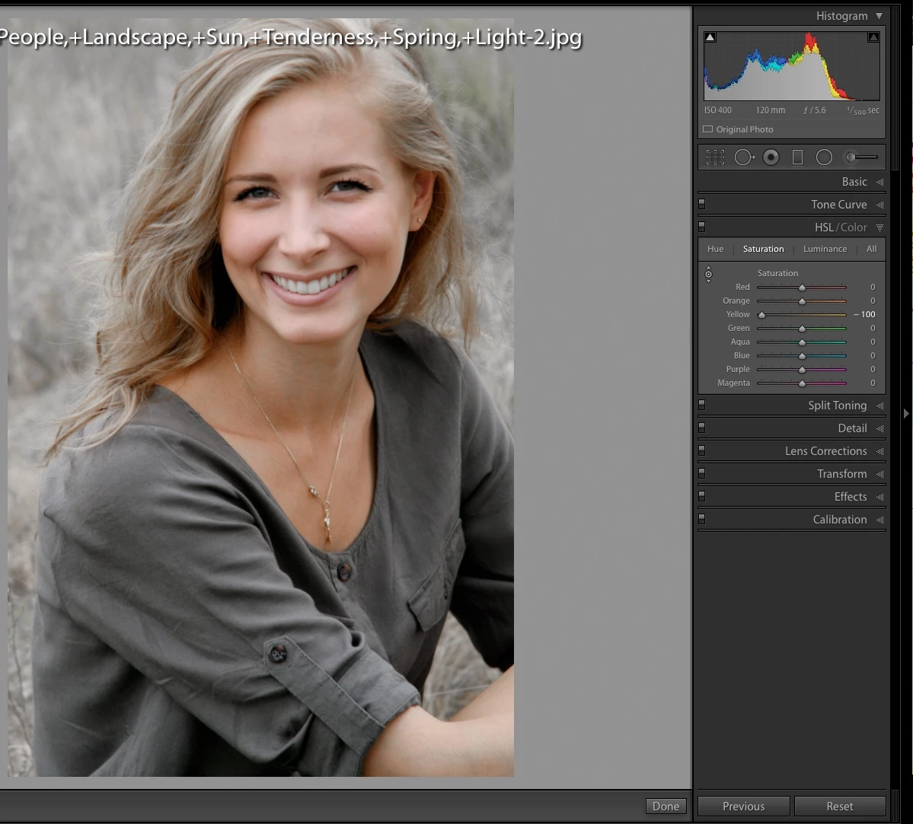Click the Orange saturation slider handle
This screenshot has height=824, width=913.
coord(802,301)
